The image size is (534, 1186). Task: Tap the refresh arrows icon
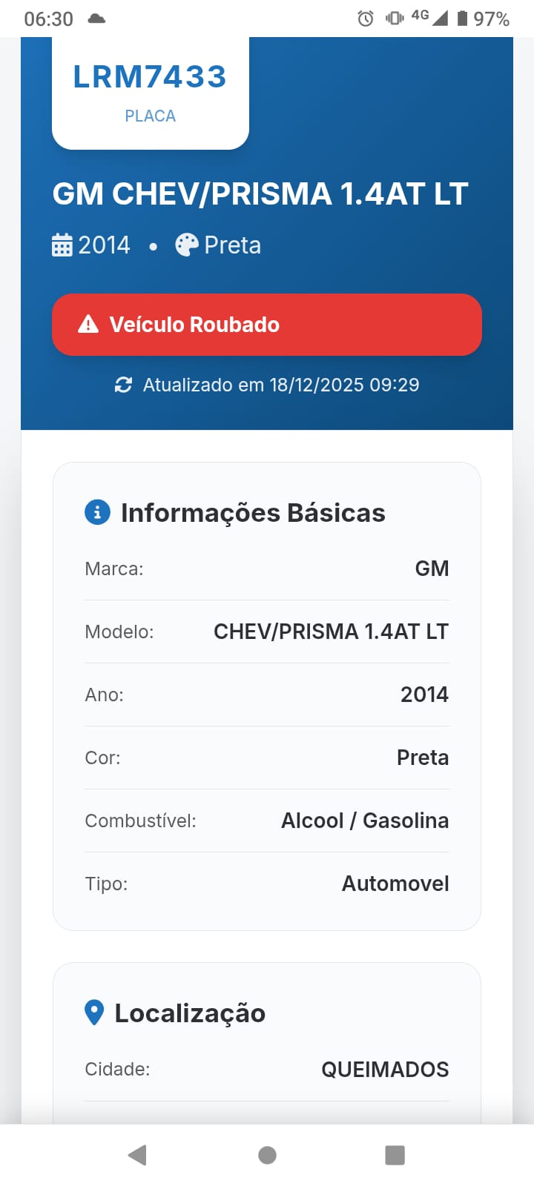123,385
